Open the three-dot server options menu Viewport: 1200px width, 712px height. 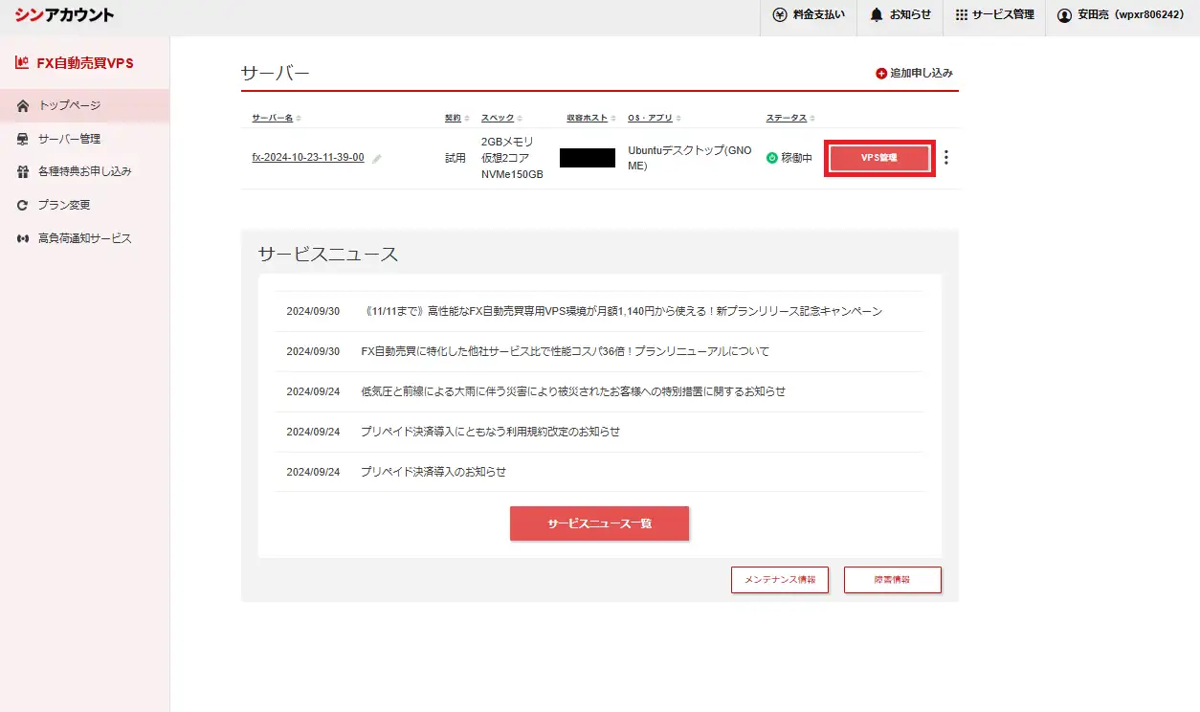946,158
